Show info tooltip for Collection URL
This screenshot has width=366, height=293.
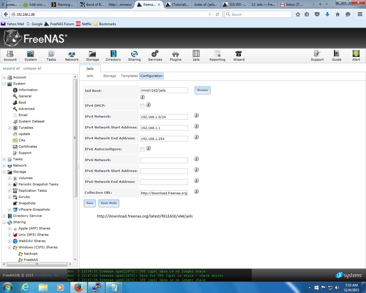point(196,191)
